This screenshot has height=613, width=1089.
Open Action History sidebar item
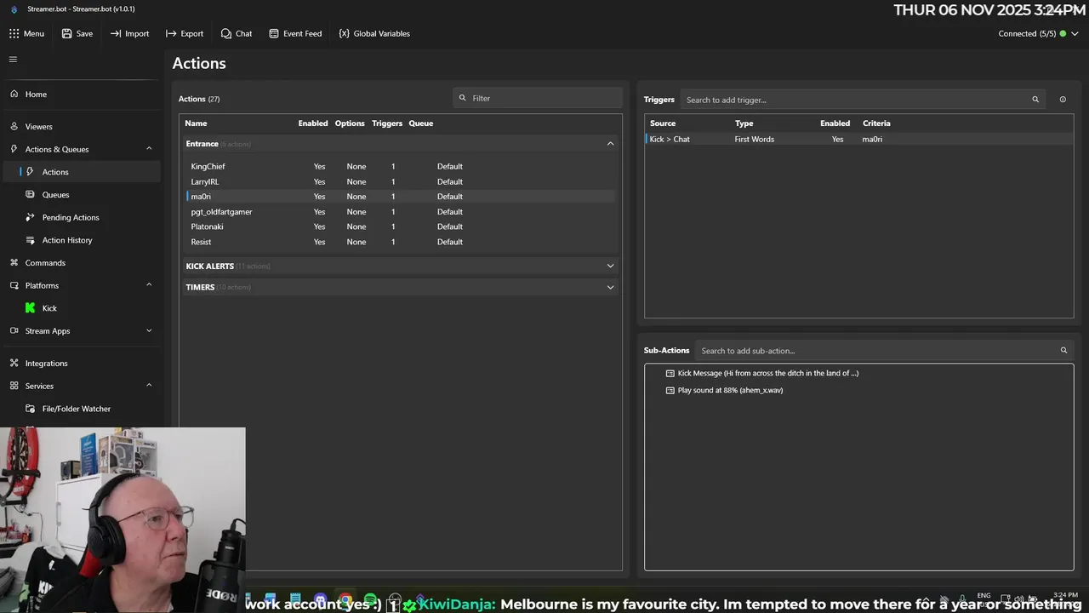tap(67, 240)
